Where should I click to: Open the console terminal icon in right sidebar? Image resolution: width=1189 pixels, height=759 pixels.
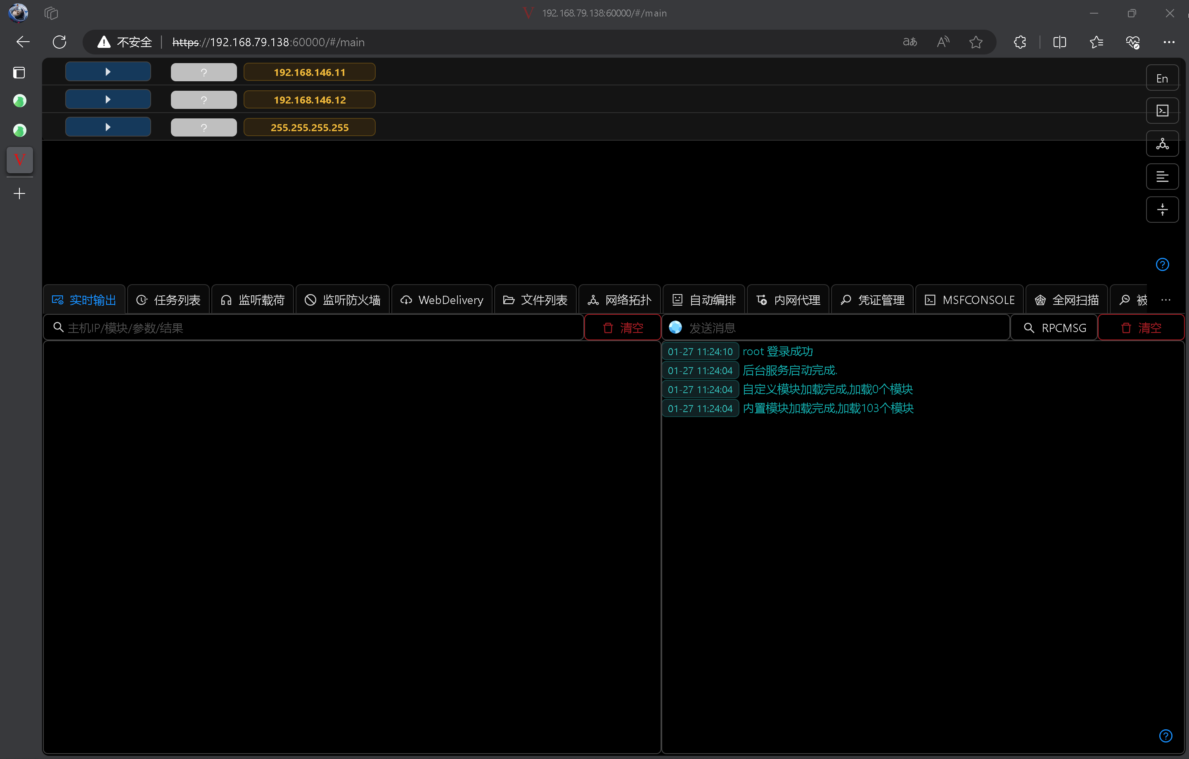click(1162, 111)
